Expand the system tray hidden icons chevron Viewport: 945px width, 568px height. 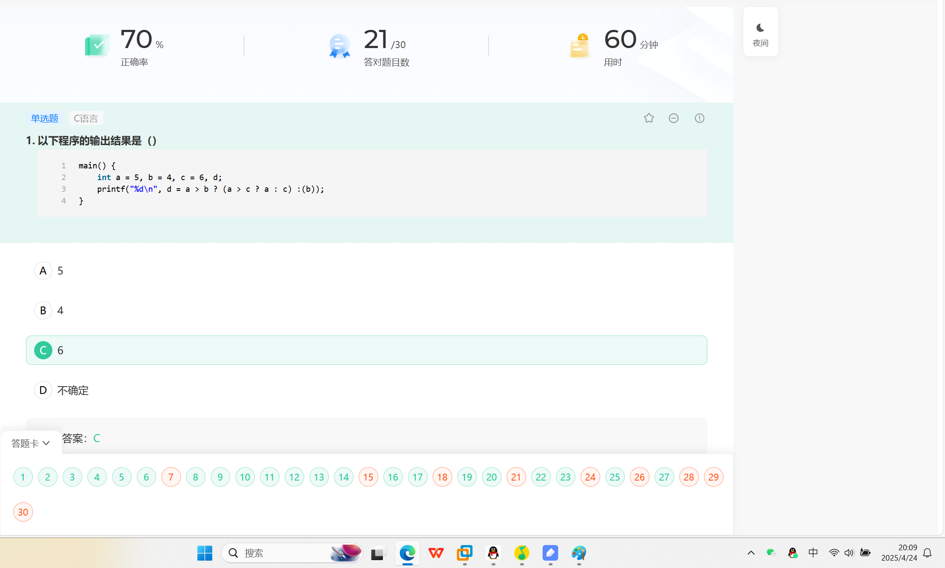[751, 553]
